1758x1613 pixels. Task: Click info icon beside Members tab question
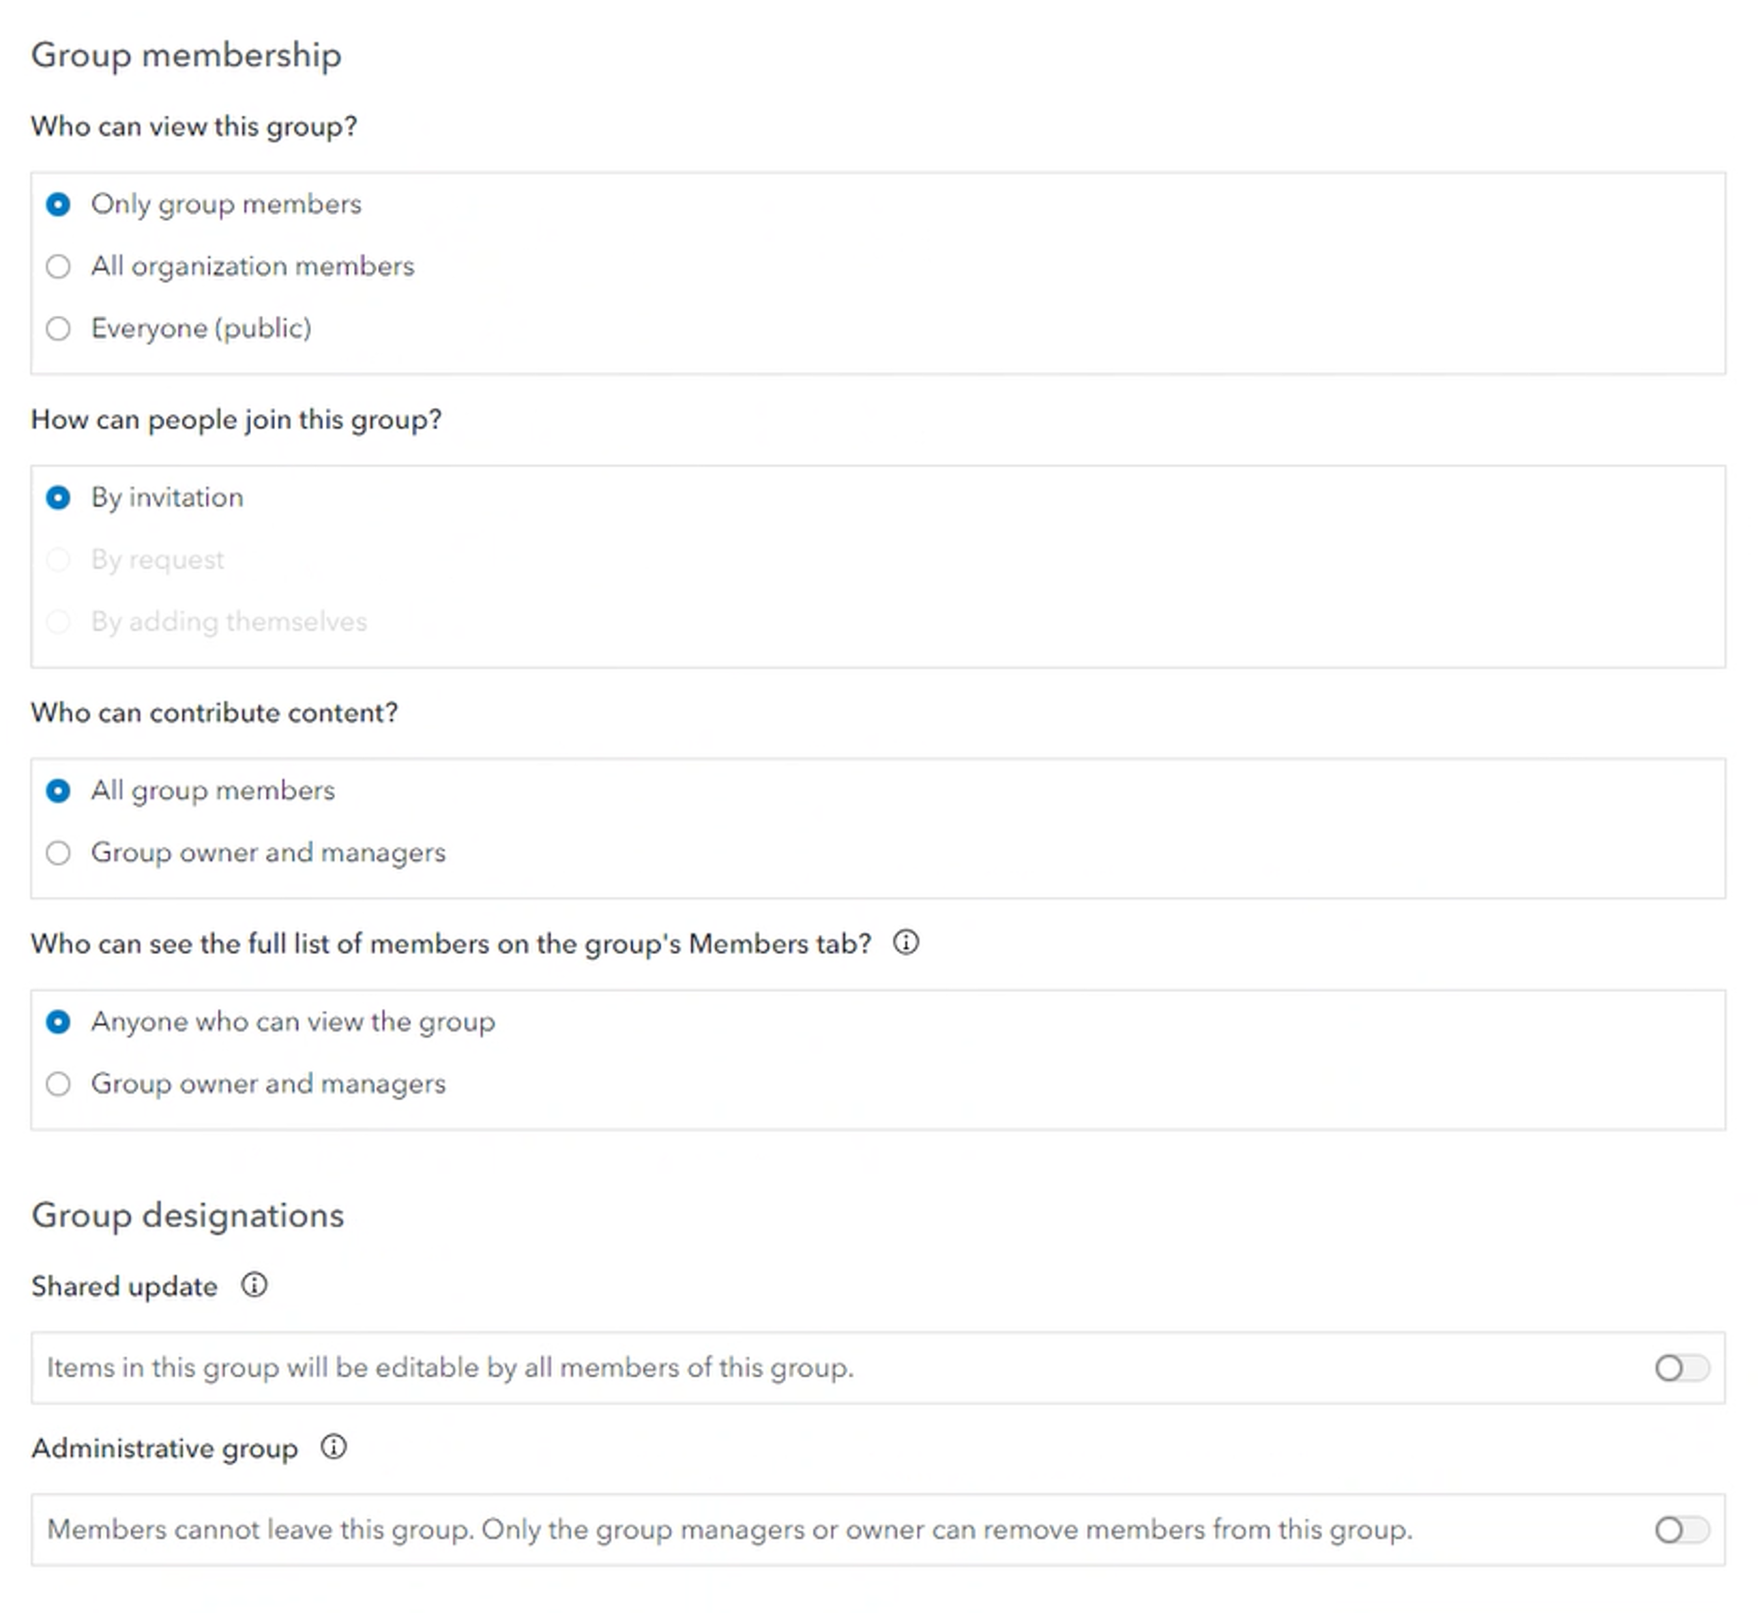(x=906, y=943)
